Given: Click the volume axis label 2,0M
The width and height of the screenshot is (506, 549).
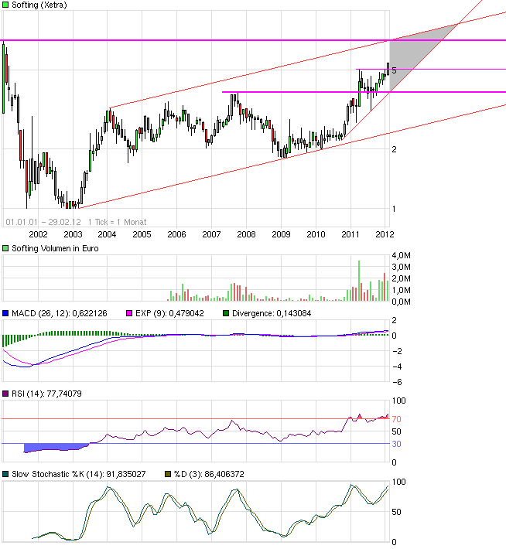Looking at the screenshot, I should pyautogui.click(x=402, y=278).
